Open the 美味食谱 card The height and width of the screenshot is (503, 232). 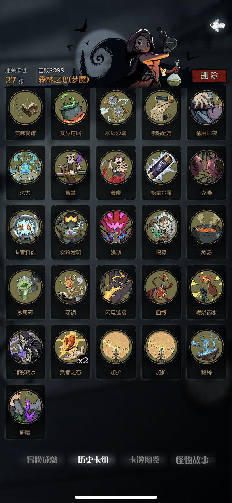[25, 113]
